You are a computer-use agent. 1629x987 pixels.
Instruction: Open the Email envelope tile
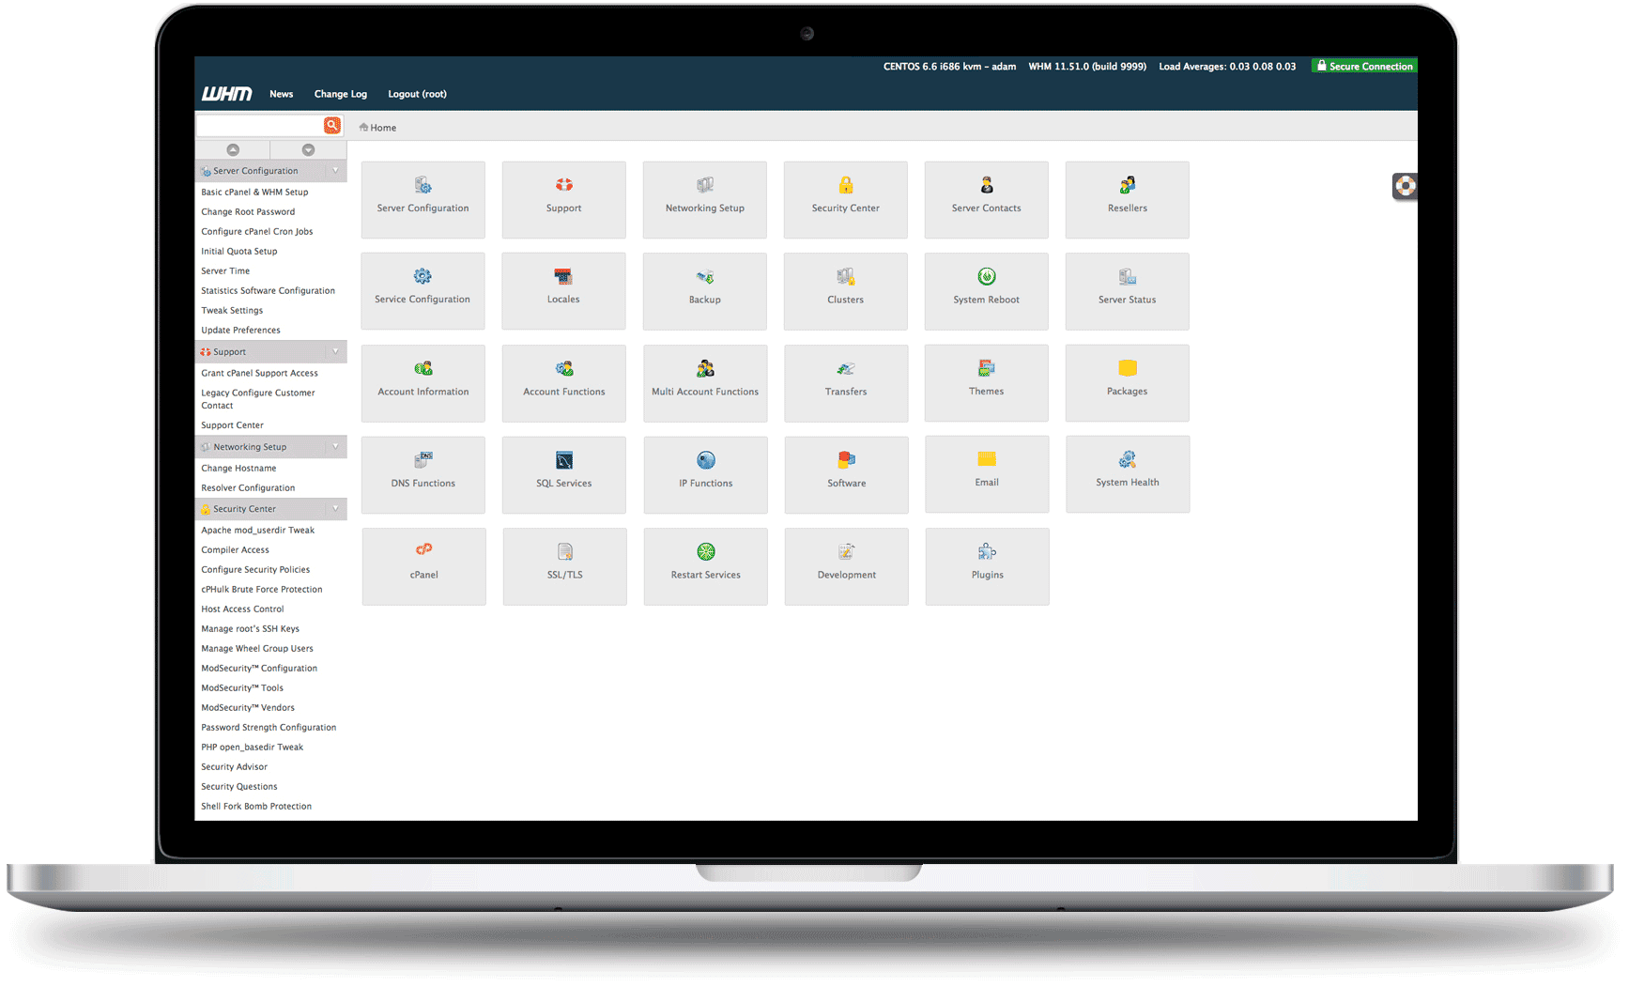click(987, 474)
